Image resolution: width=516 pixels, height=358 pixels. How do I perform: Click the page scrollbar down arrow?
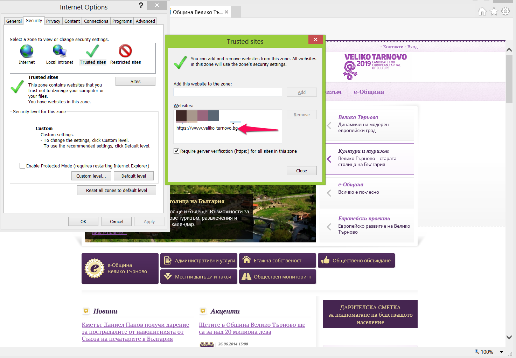[x=509, y=337]
